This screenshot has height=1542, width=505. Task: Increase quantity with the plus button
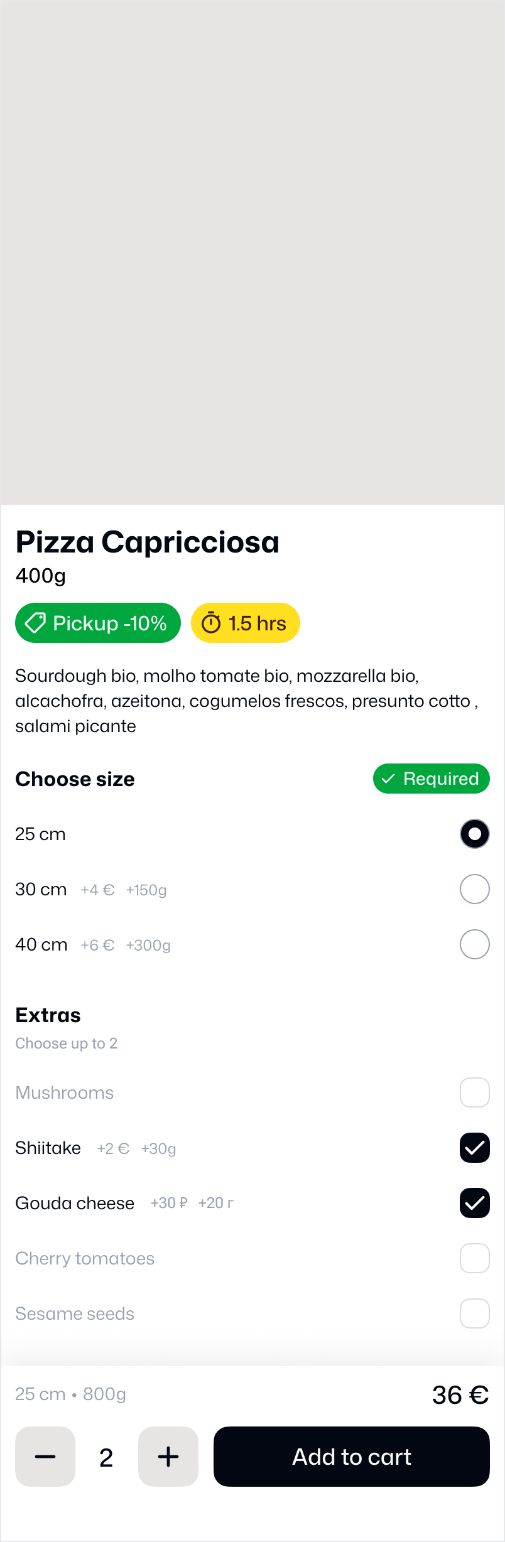pyautogui.click(x=168, y=1457)
